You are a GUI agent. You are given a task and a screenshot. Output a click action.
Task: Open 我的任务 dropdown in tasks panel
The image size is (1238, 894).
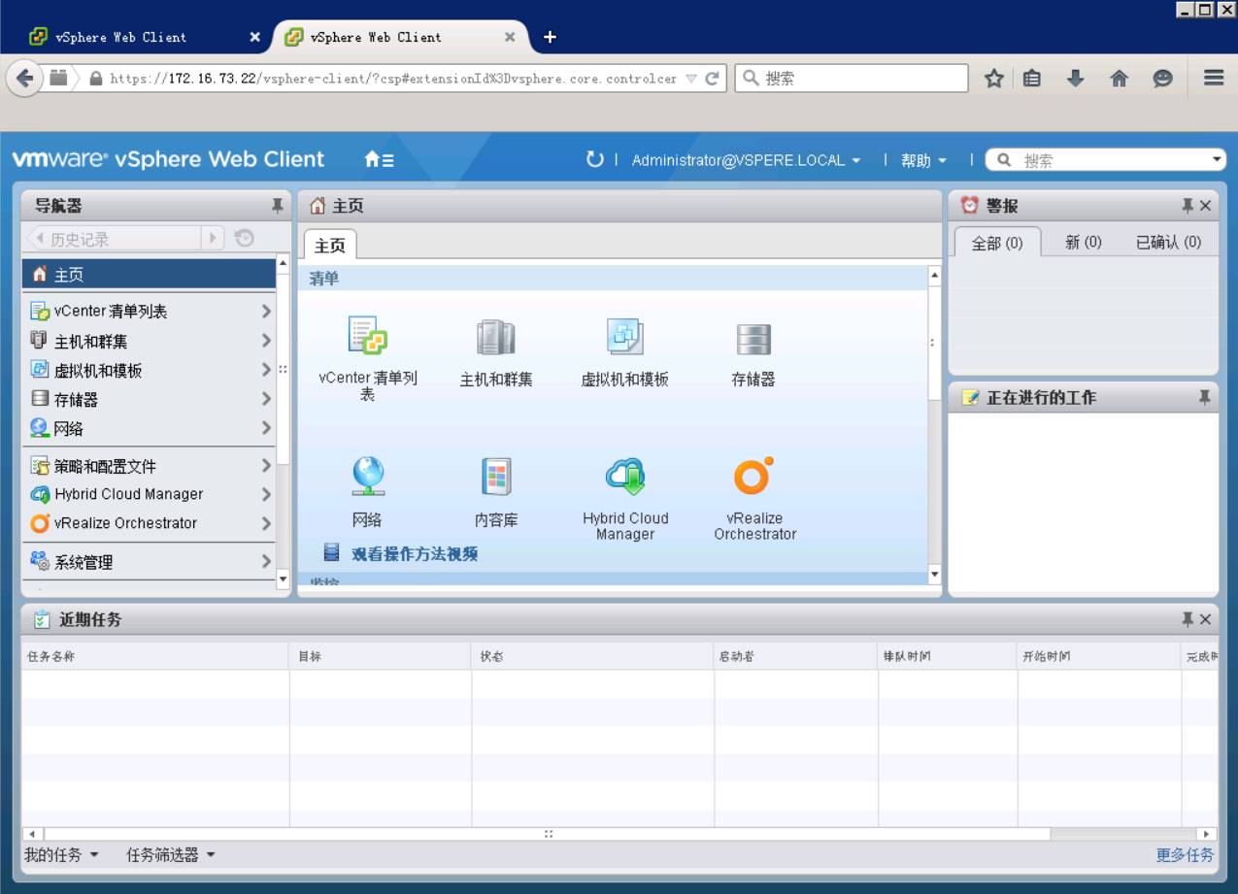[61, 854]
